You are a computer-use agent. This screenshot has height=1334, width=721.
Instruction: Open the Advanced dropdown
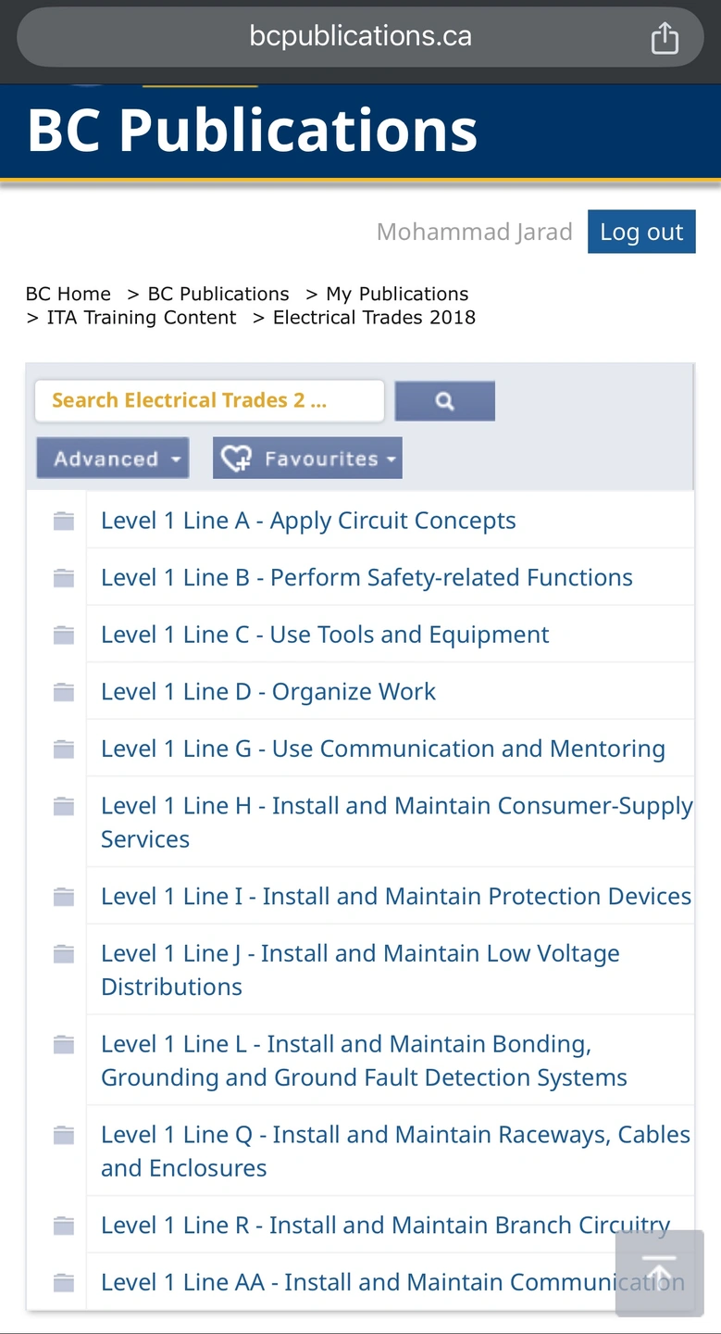coord(113,458)
